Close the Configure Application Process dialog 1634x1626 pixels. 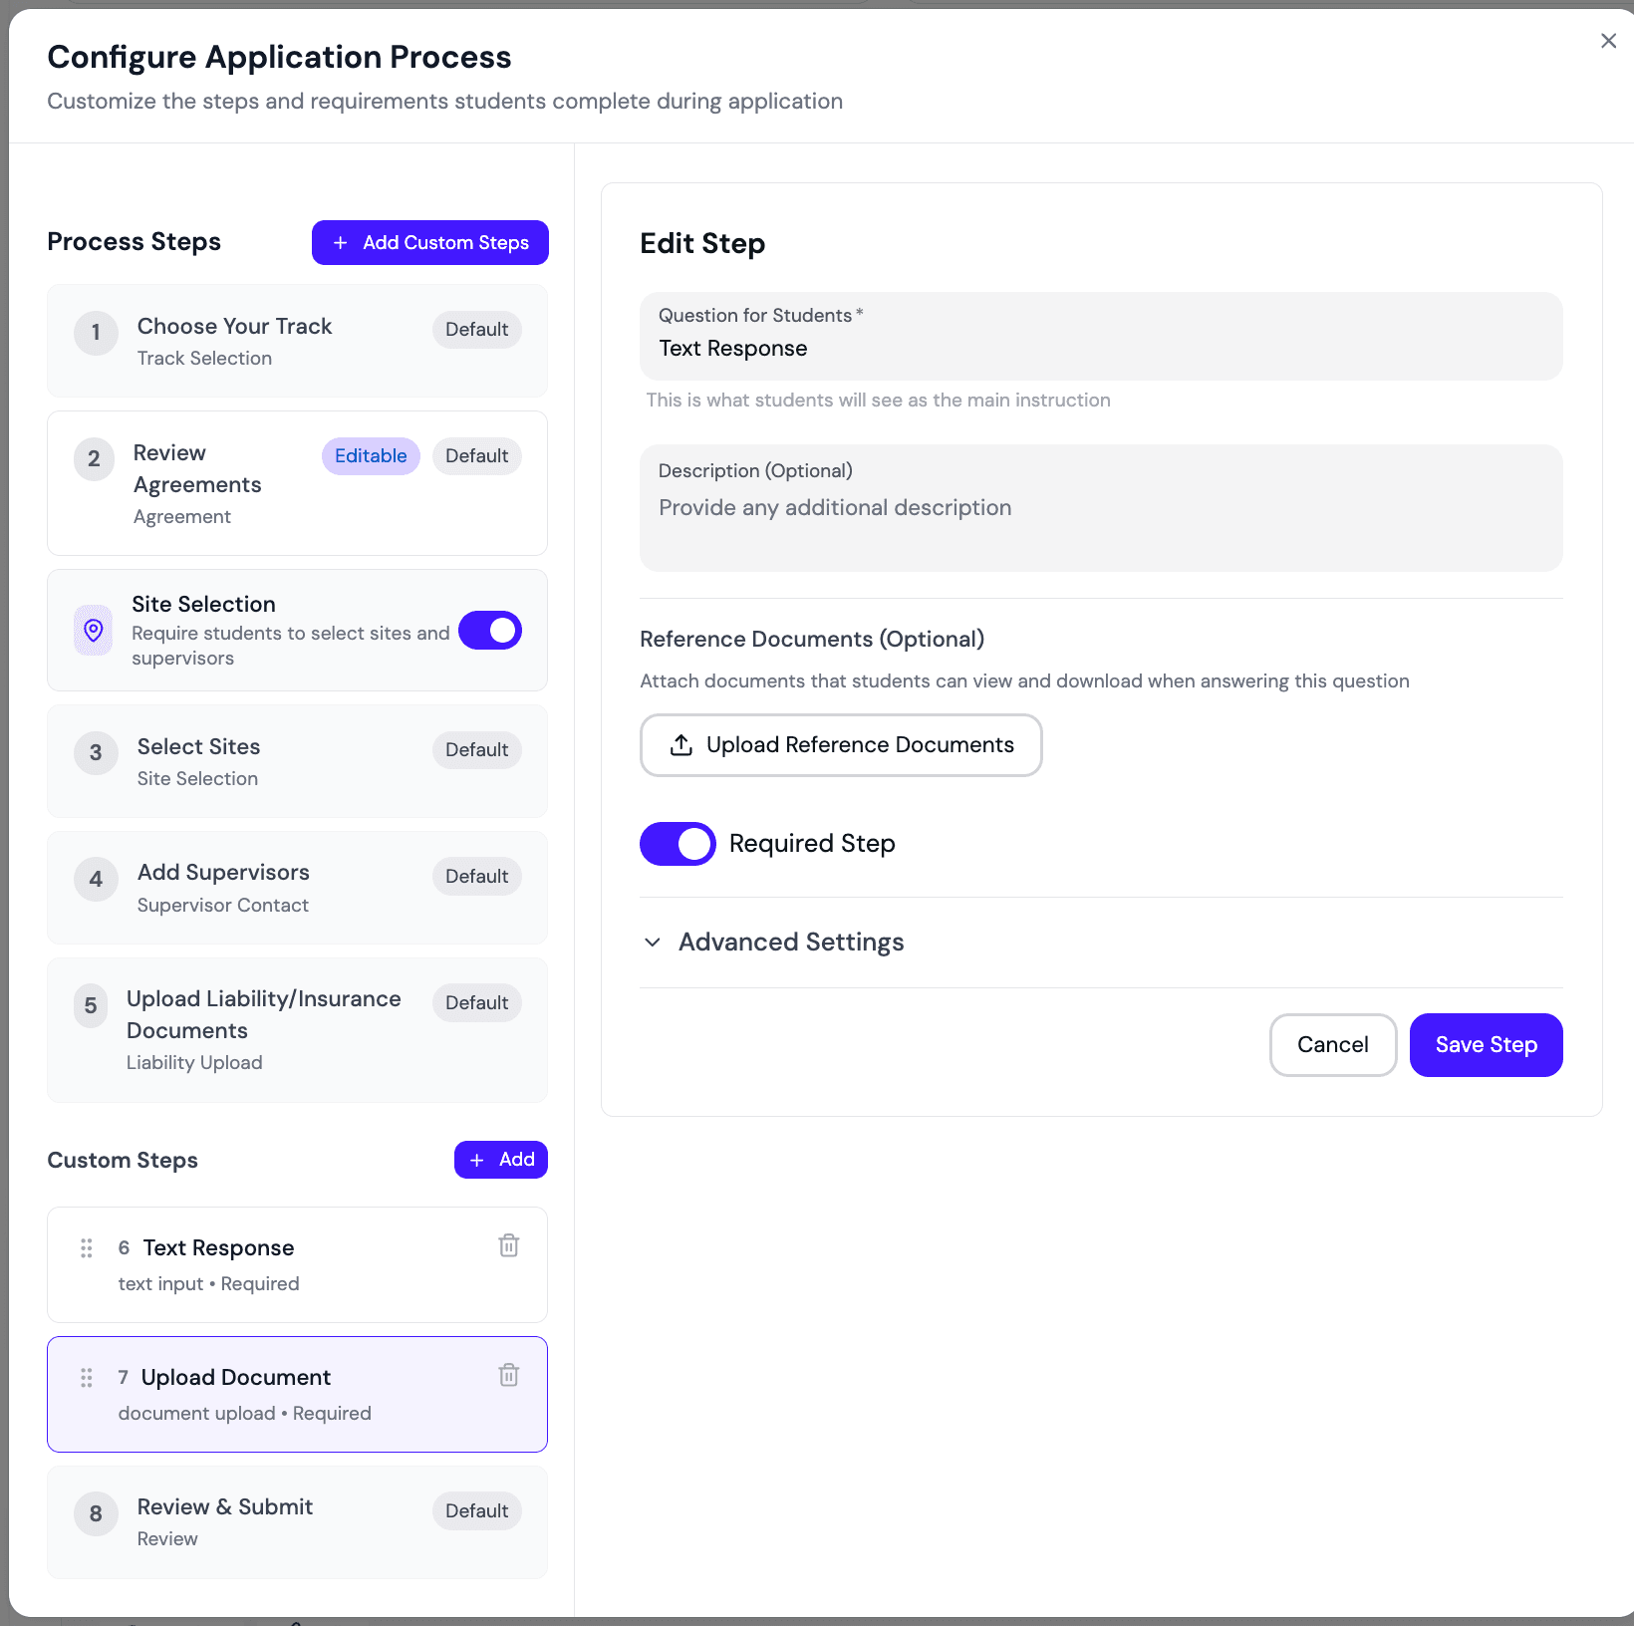[1608, 41]
